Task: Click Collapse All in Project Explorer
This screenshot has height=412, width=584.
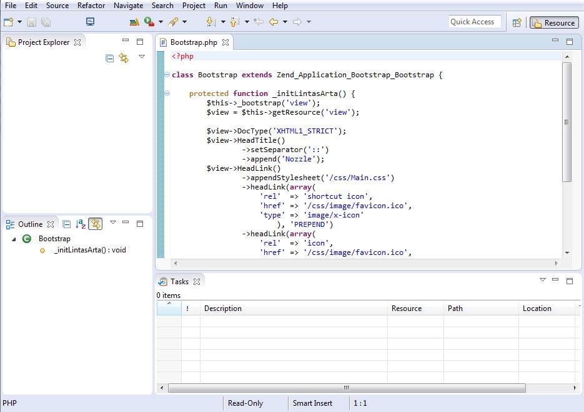Action: (109, 58)
